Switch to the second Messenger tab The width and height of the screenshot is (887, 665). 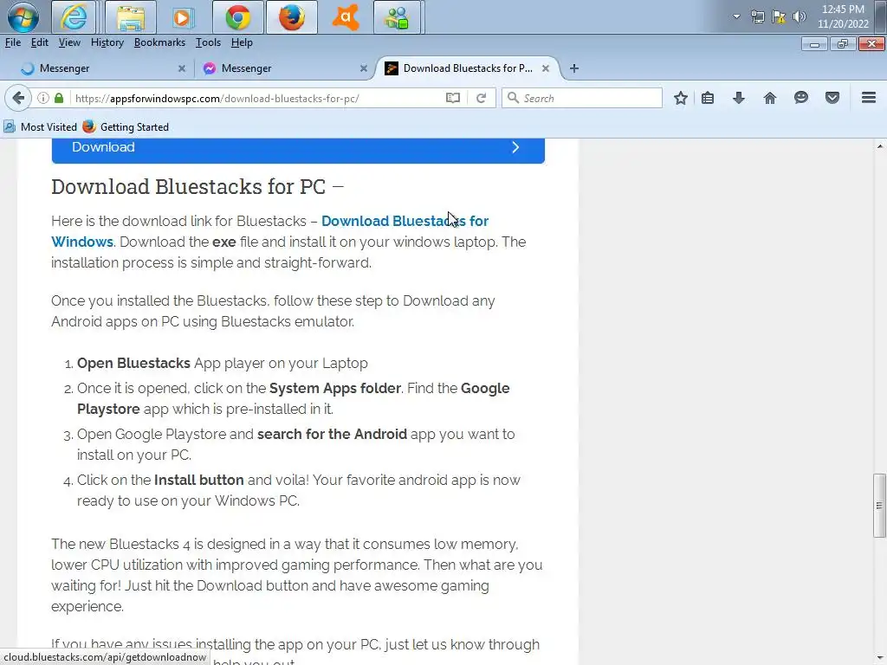pos(283,68)
